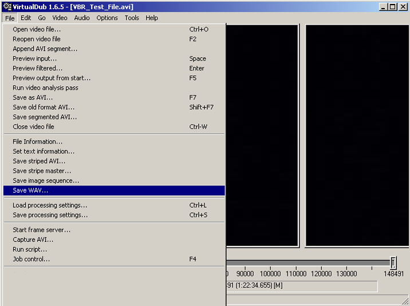Choose Save segmented AVI...
Viewport: 410px width, 306px height.
pyautogui.click(x=114, y=117)
